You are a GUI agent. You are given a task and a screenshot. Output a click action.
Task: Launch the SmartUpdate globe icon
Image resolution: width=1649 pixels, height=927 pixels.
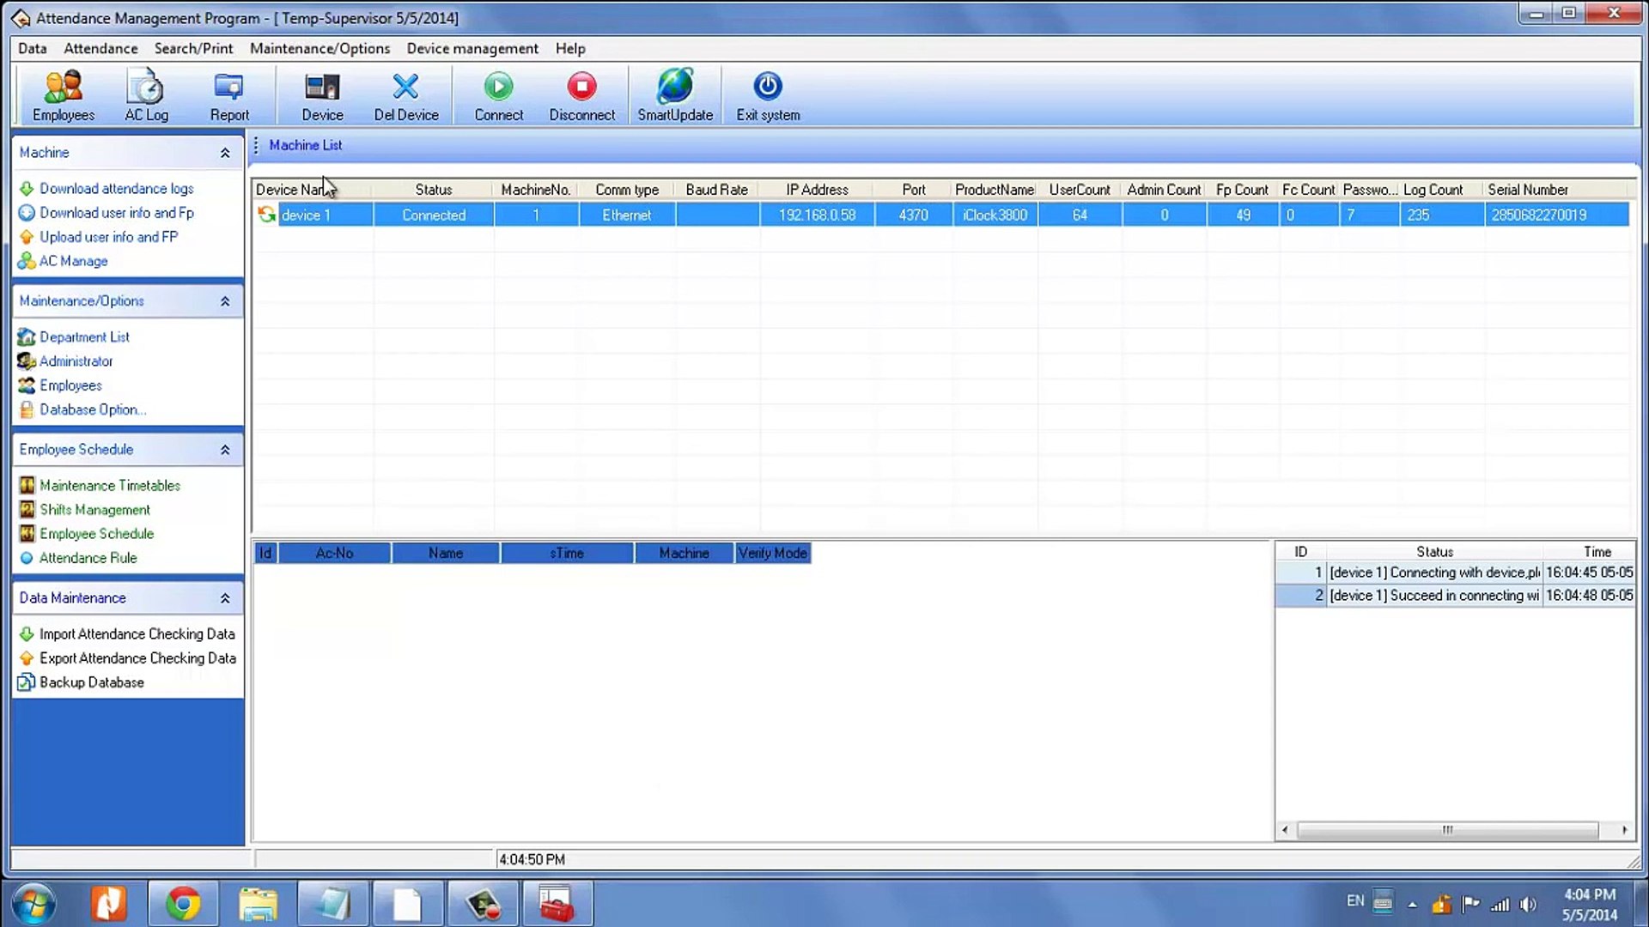pyautogui.click(x=675, y=87)
